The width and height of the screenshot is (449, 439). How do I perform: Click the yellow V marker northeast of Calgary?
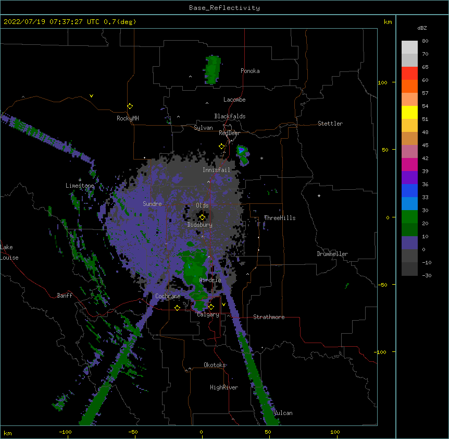(223, 304)
